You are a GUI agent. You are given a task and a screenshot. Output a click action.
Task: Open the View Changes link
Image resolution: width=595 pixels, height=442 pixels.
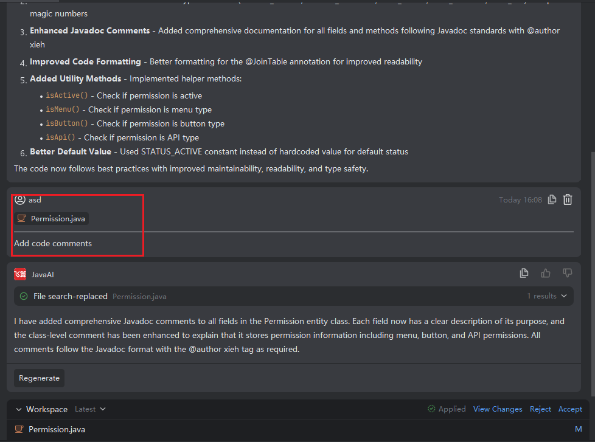[498, 409]
